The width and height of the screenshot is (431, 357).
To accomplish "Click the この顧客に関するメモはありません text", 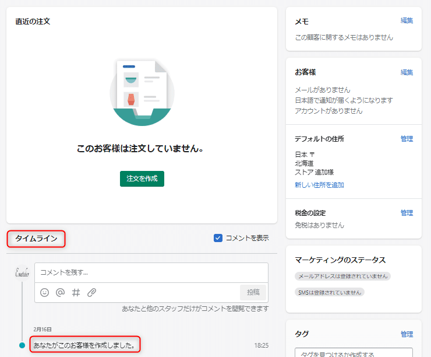I will (344, 37).
